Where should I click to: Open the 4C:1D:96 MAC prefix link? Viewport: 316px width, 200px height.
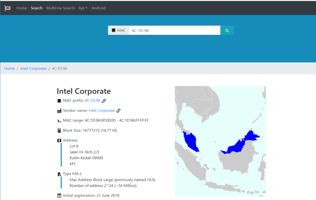tap(92, 101)
